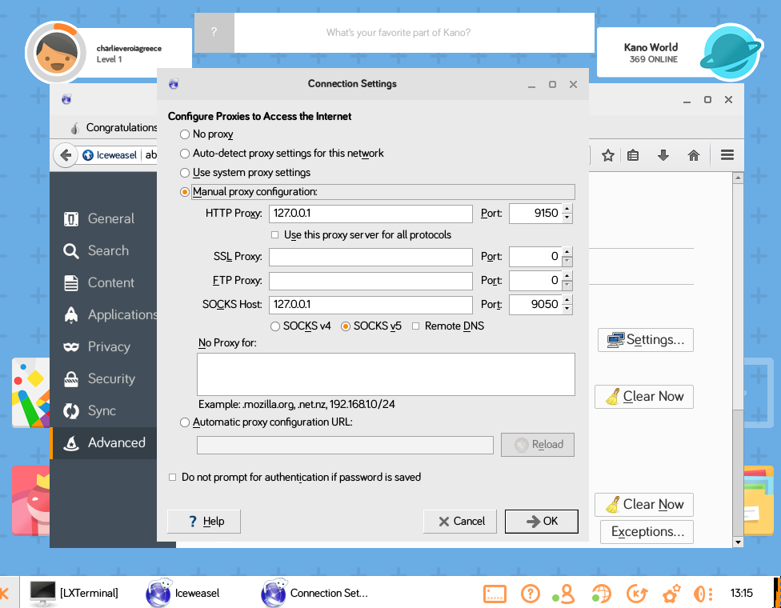
Task: Switch to Iceweasel window in taskbar
Action: [182, 593]
